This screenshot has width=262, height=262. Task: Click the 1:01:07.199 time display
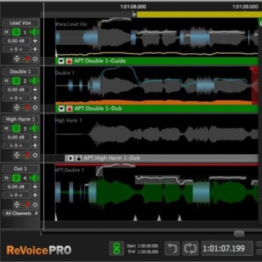click(x=227, y=248)
